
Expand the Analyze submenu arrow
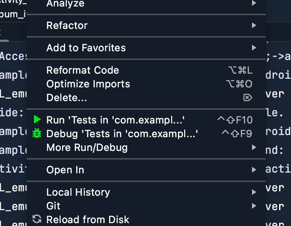(254, 4)
